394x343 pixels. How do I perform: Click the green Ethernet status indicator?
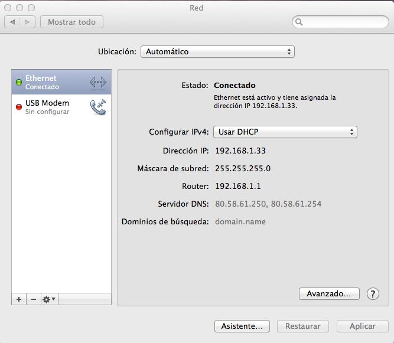coord(18,83)
